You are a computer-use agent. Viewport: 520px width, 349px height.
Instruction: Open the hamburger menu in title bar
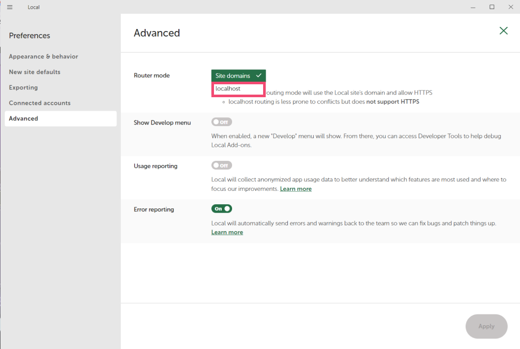[10, 7]
